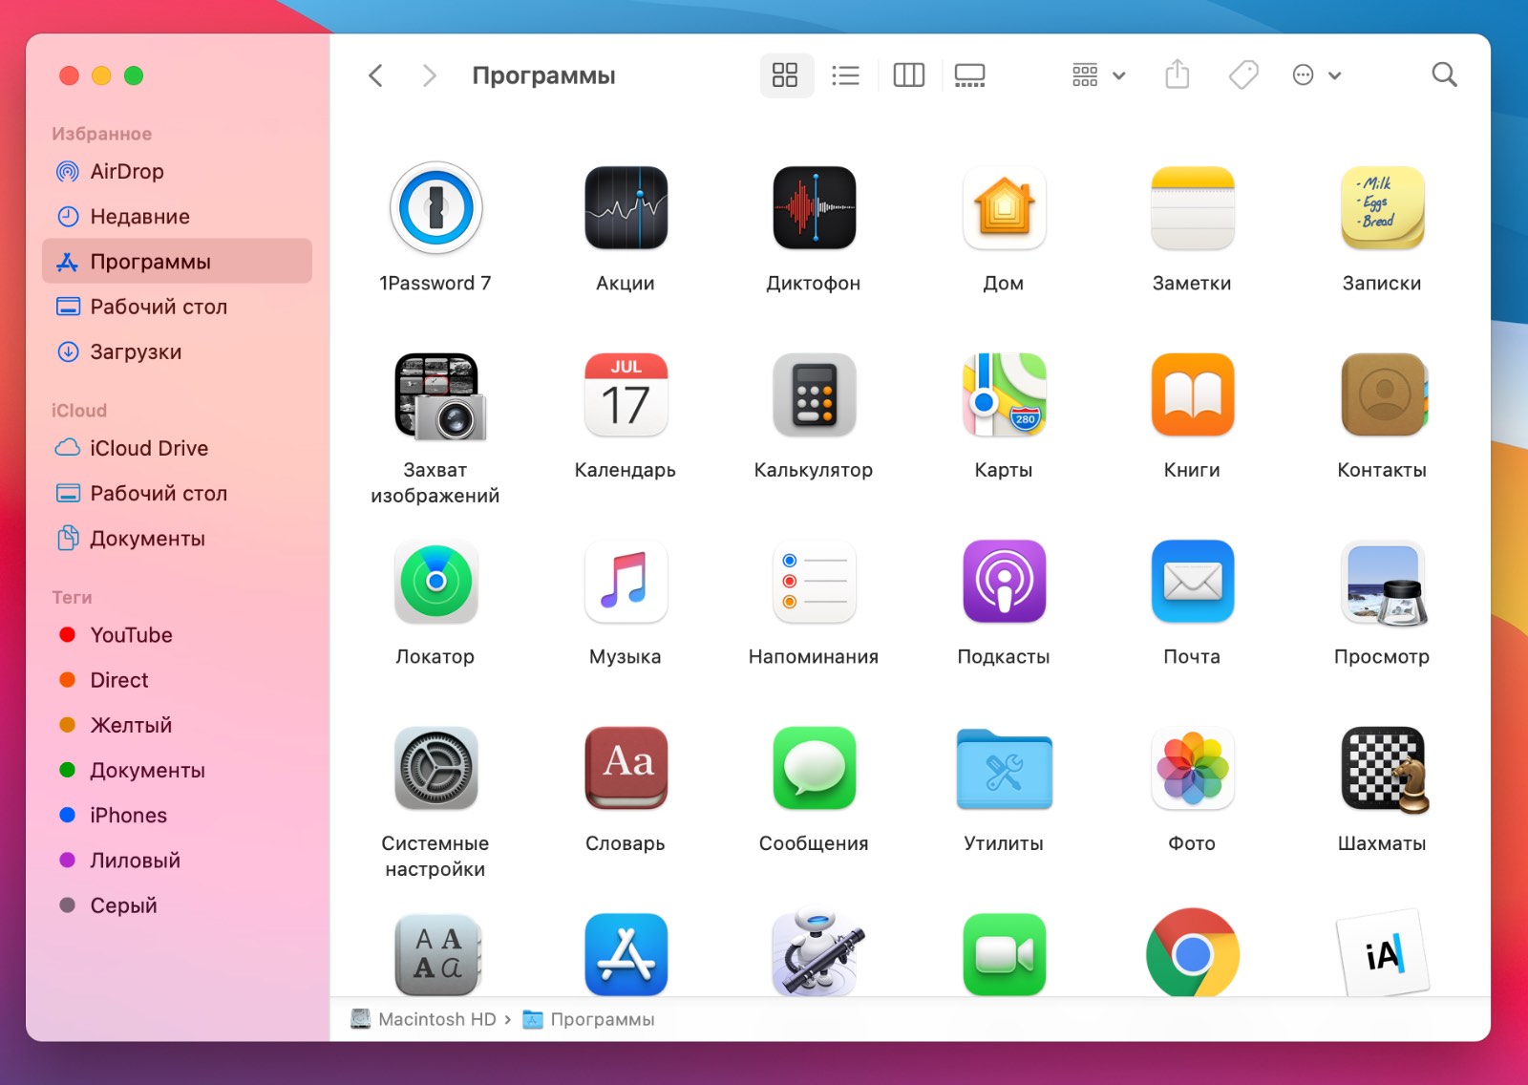Screen dimensions: 1528x1085
Task: Click the Сообщения messages icon
Action: (814, 769)
